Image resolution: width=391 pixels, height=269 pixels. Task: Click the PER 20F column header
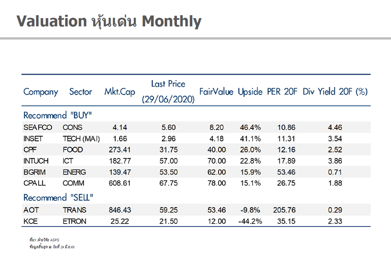pyautogui.click(x=282, y=92)
